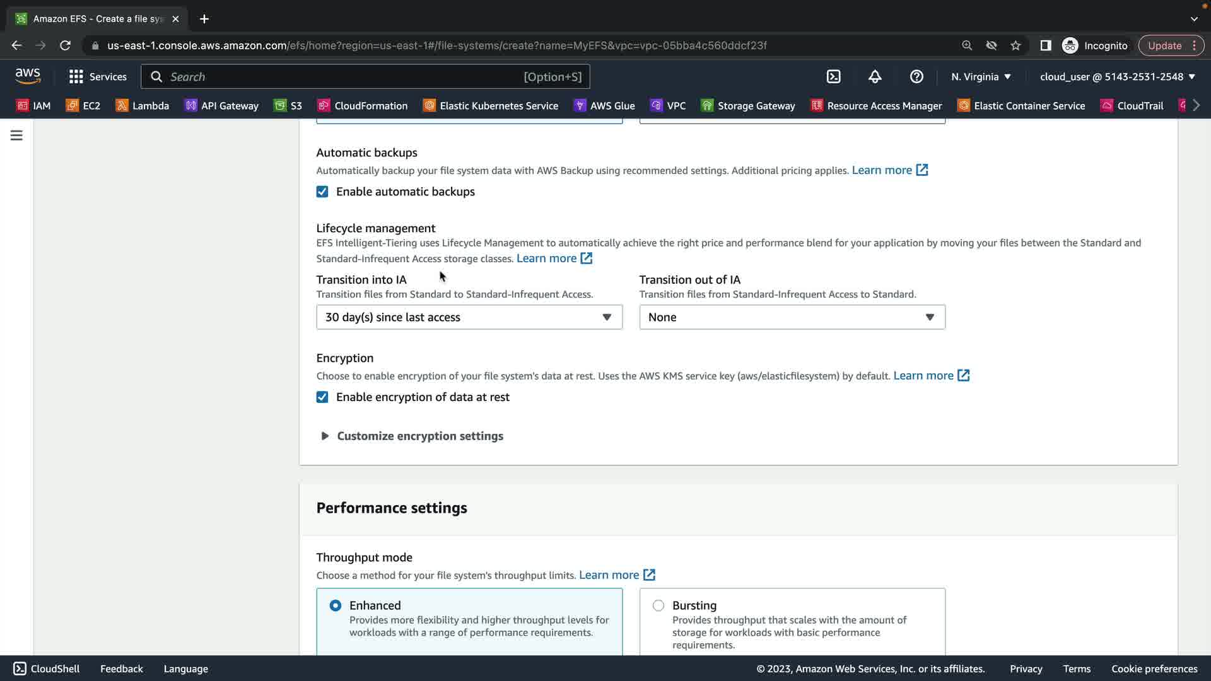Image resolution: width=1211 pixels, height=681 pixels.
Task: Open CloudShell icon in top navigation bar
Action: [x=833, y=76]
